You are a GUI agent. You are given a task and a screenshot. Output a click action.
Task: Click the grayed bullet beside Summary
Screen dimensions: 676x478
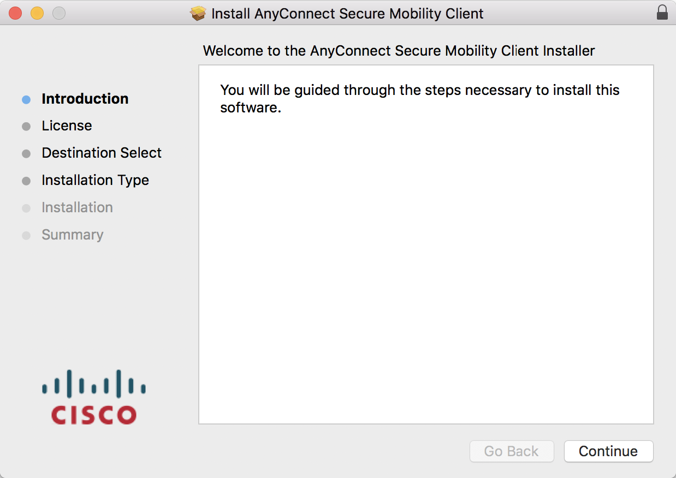26,235
